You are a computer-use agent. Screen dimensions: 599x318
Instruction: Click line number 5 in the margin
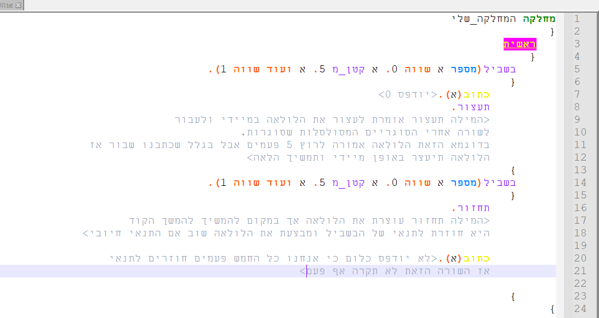click(x=577, y=69)
